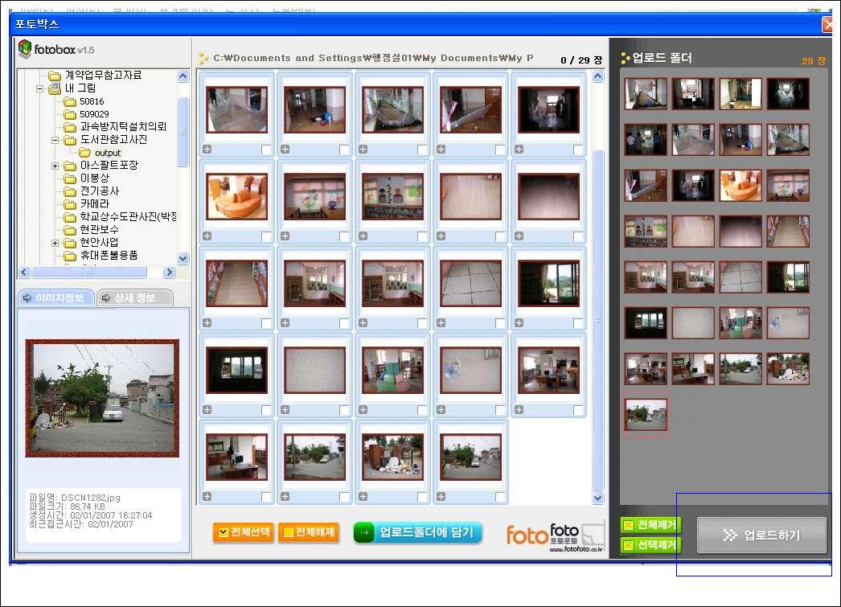Click the 전체선택 button

(244, 532)
